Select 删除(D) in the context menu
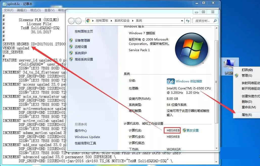The width and height of the screenshot is (260, 166). (247, 102)
